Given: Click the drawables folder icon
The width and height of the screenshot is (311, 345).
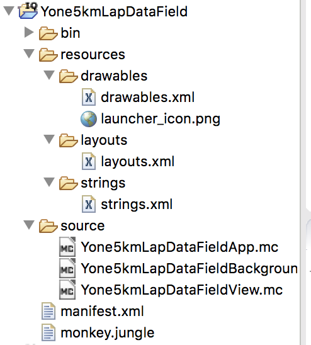Looking at the screenshot, I should click(x=69, y=76).
